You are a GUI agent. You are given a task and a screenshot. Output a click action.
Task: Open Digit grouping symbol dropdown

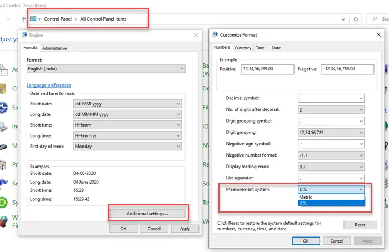(x=331, y=121)
